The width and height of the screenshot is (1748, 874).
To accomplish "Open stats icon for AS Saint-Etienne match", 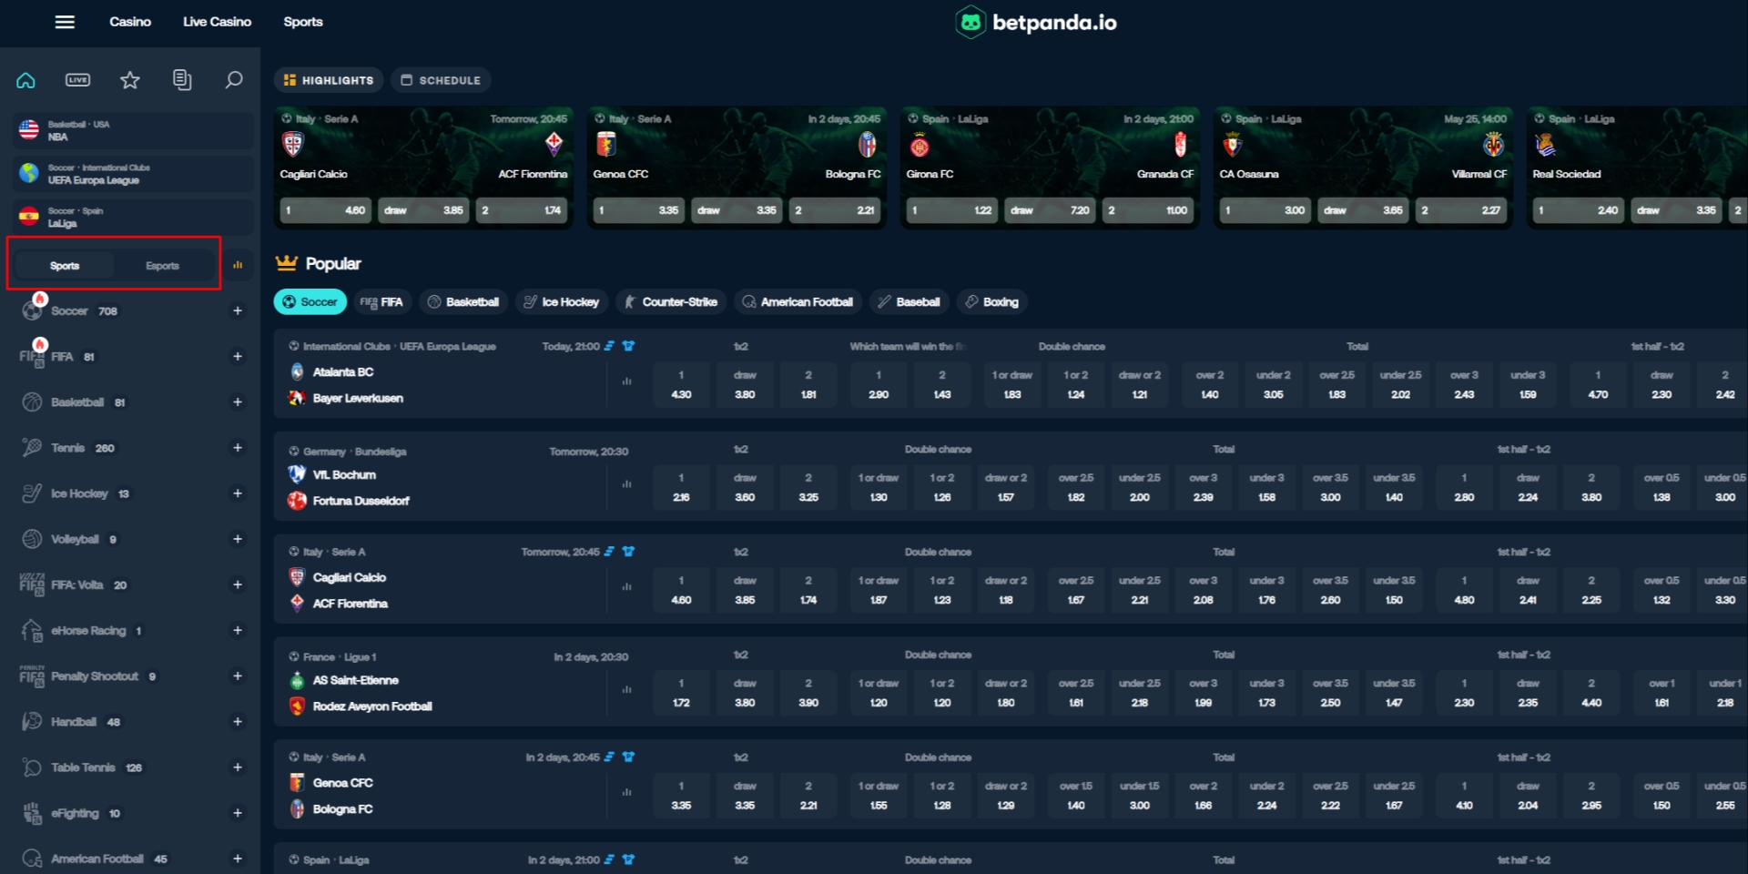I will (x=626, y=690).
